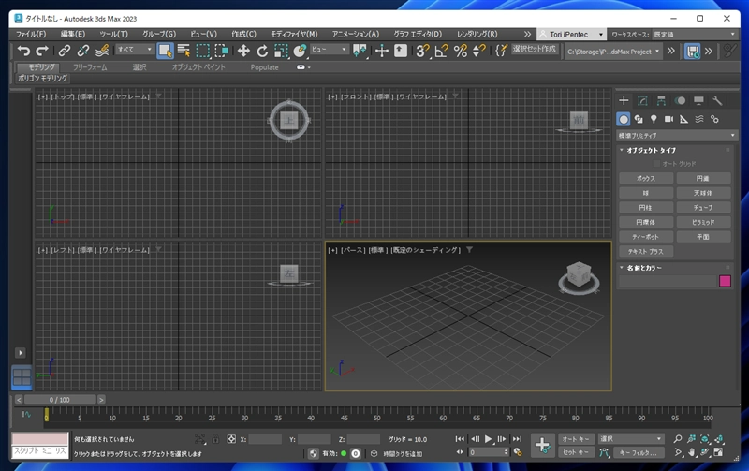
Task: Select the Bind to Space Warp icon
Action: [x=102, y=51]
